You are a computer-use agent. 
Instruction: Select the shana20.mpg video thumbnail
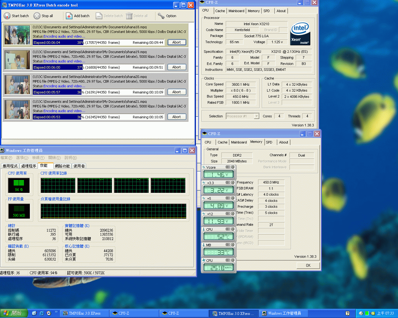click(17, 85)
